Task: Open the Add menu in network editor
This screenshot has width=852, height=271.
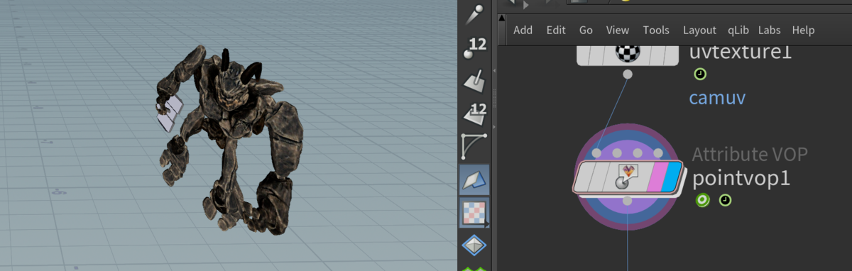Action: click(x=523, y=30)
